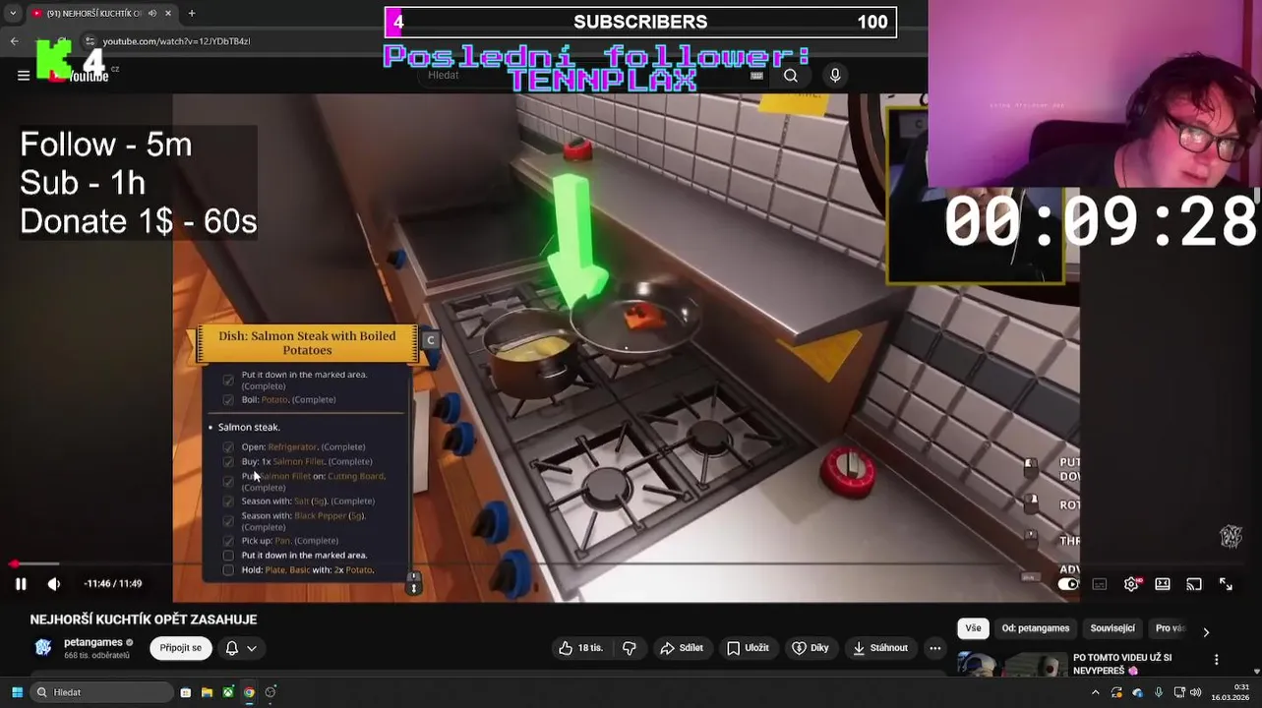Open the YouTube hamburger guide menu

pos(24,76)
